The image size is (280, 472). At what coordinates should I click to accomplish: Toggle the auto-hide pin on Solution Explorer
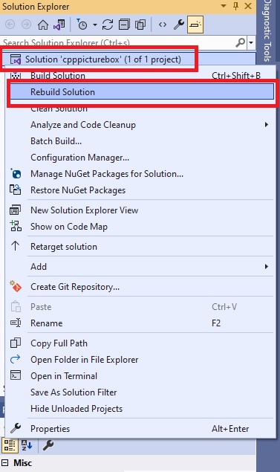(235, 6)
